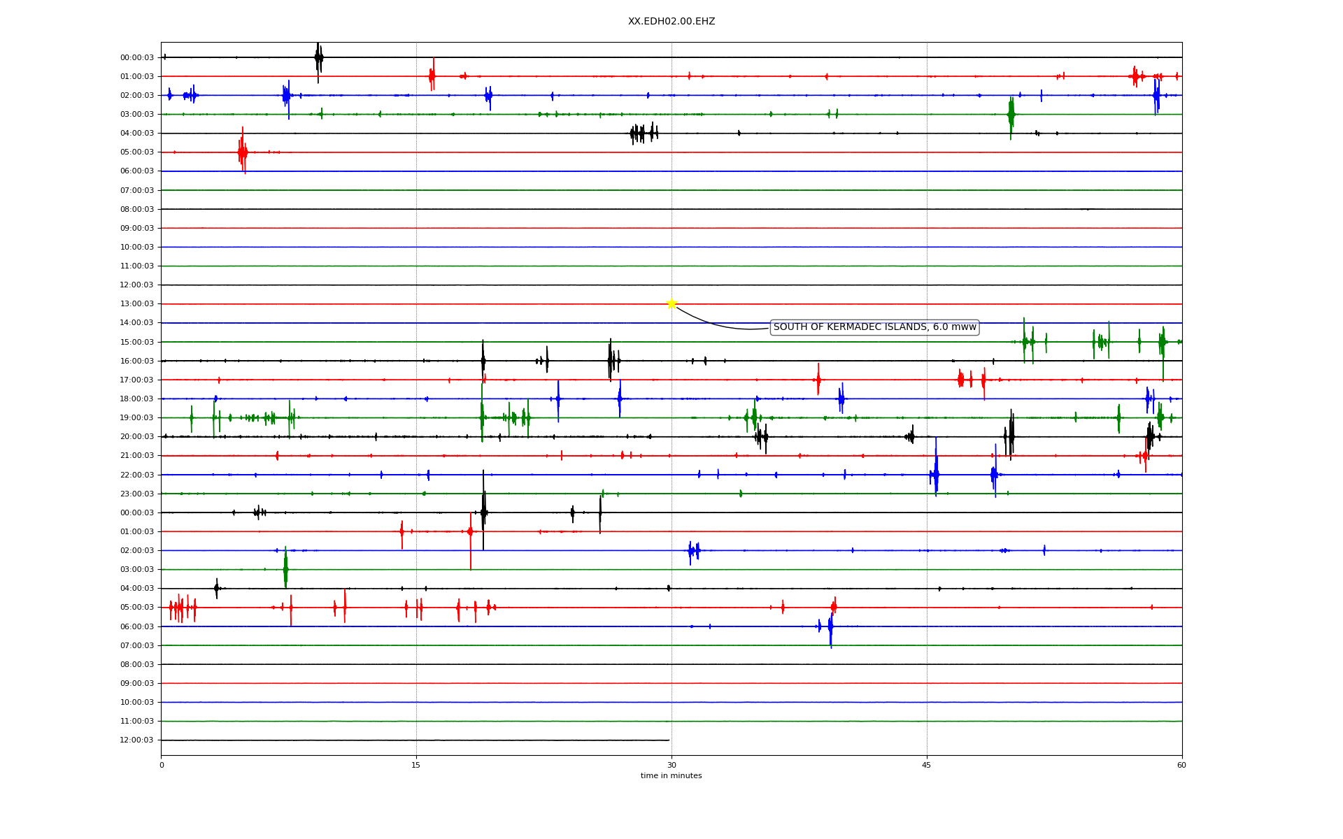The height and width of the screenshot is (839, 1343).
Task: Click the black spike on the top 00:00:03 trace
Action: (x=318, y=58)
